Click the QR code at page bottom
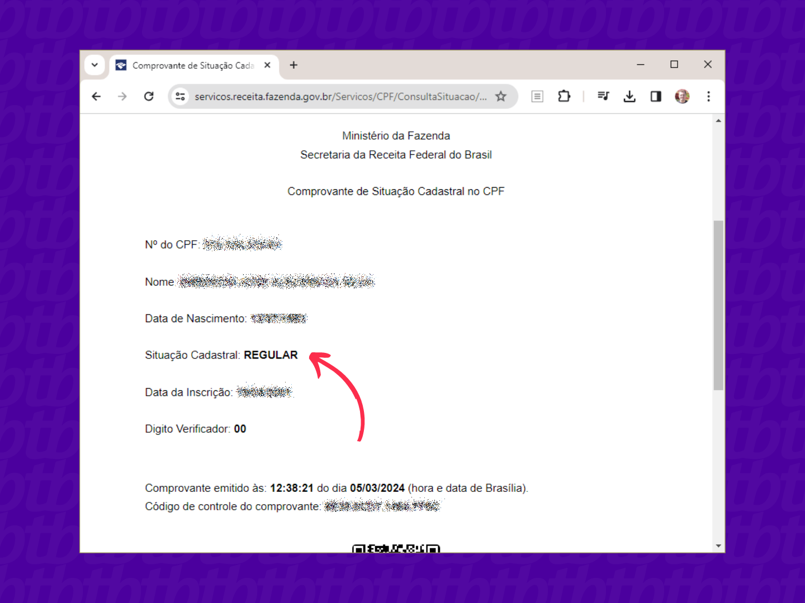The image size is (805, 603). tap(396, 547)
